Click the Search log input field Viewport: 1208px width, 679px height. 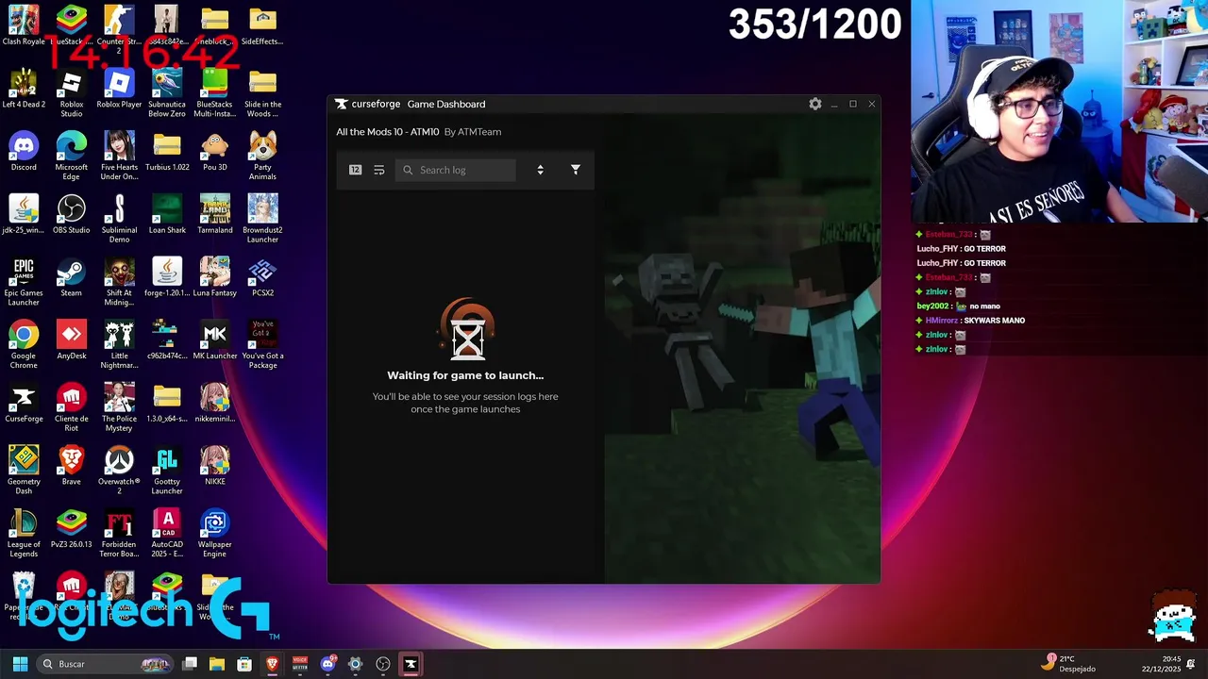click(456, 170)
